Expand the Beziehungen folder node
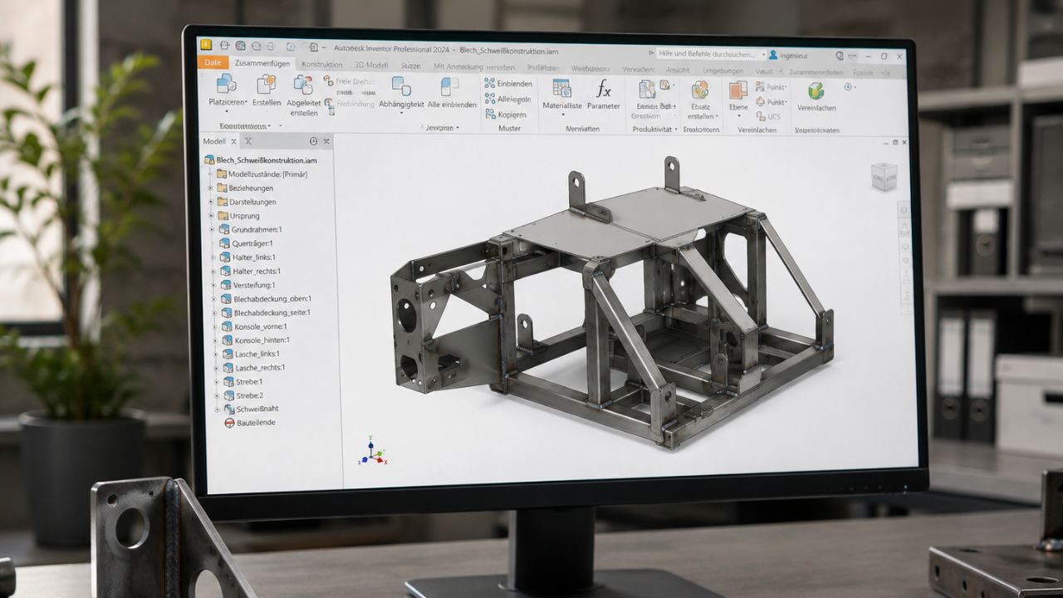The width and height of the screenshot is (1063, 598). coord(210,188)
